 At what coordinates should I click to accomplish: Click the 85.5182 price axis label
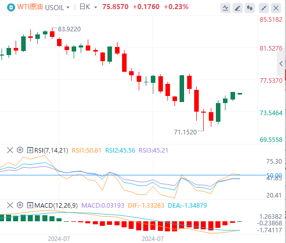click(x=271, y=20)
